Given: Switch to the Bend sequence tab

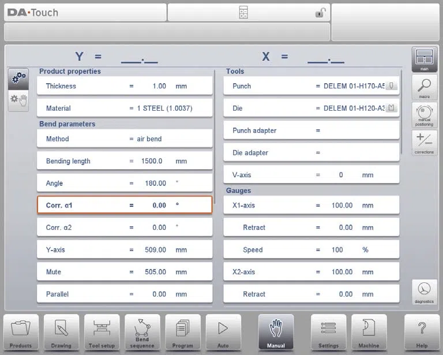Looking at the screenshot, I should click(142, 332).
